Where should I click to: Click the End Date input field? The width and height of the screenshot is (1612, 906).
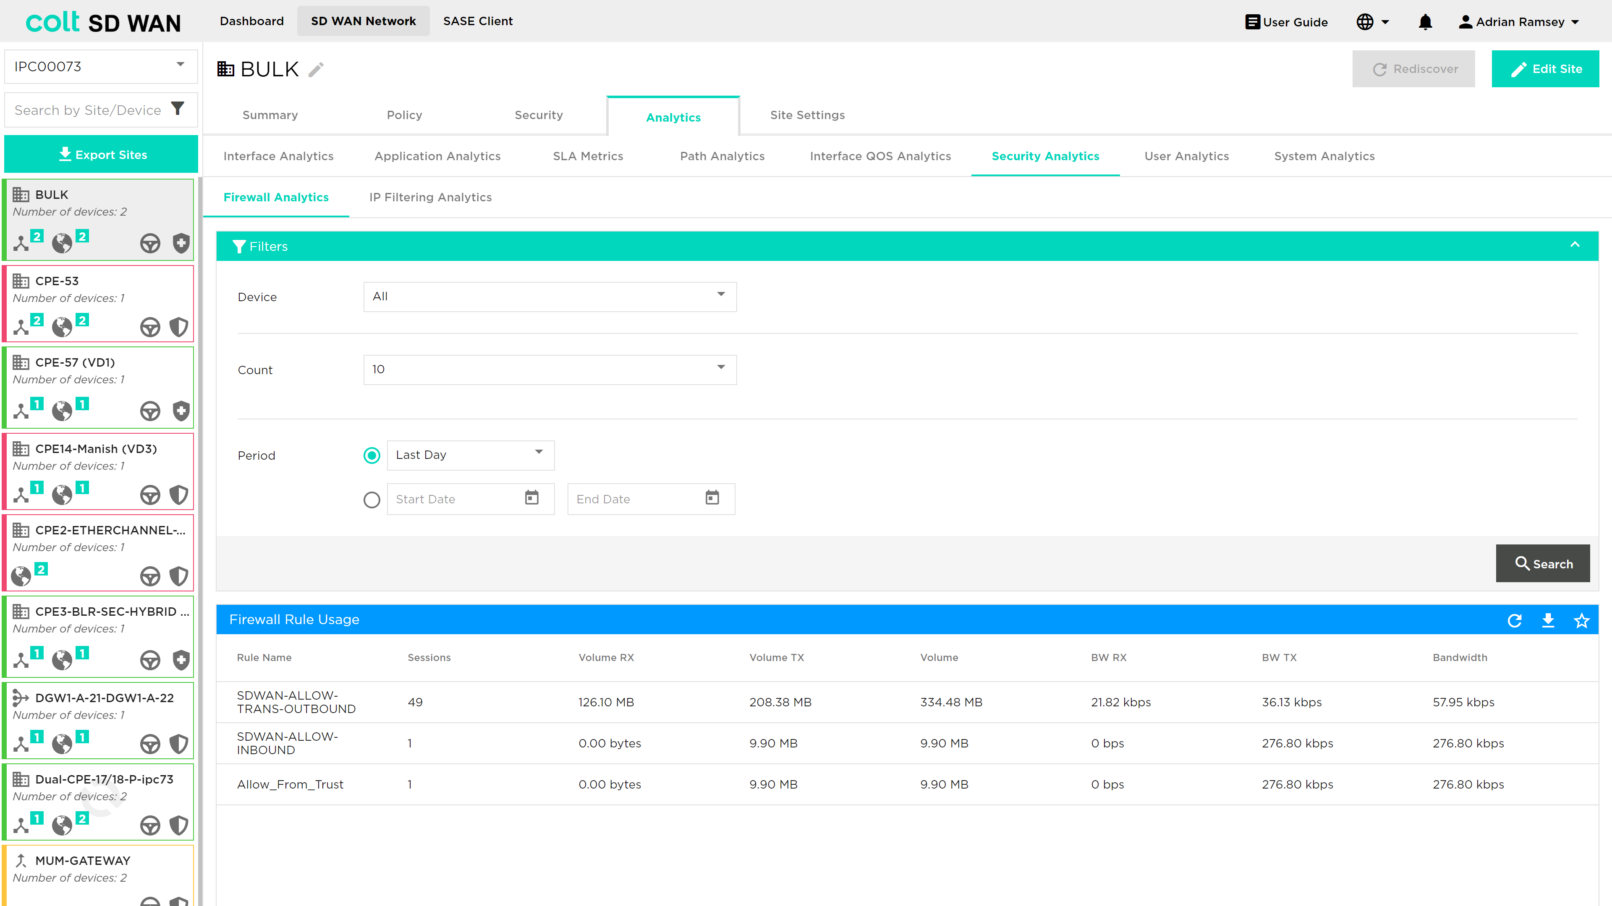point(651,499)
